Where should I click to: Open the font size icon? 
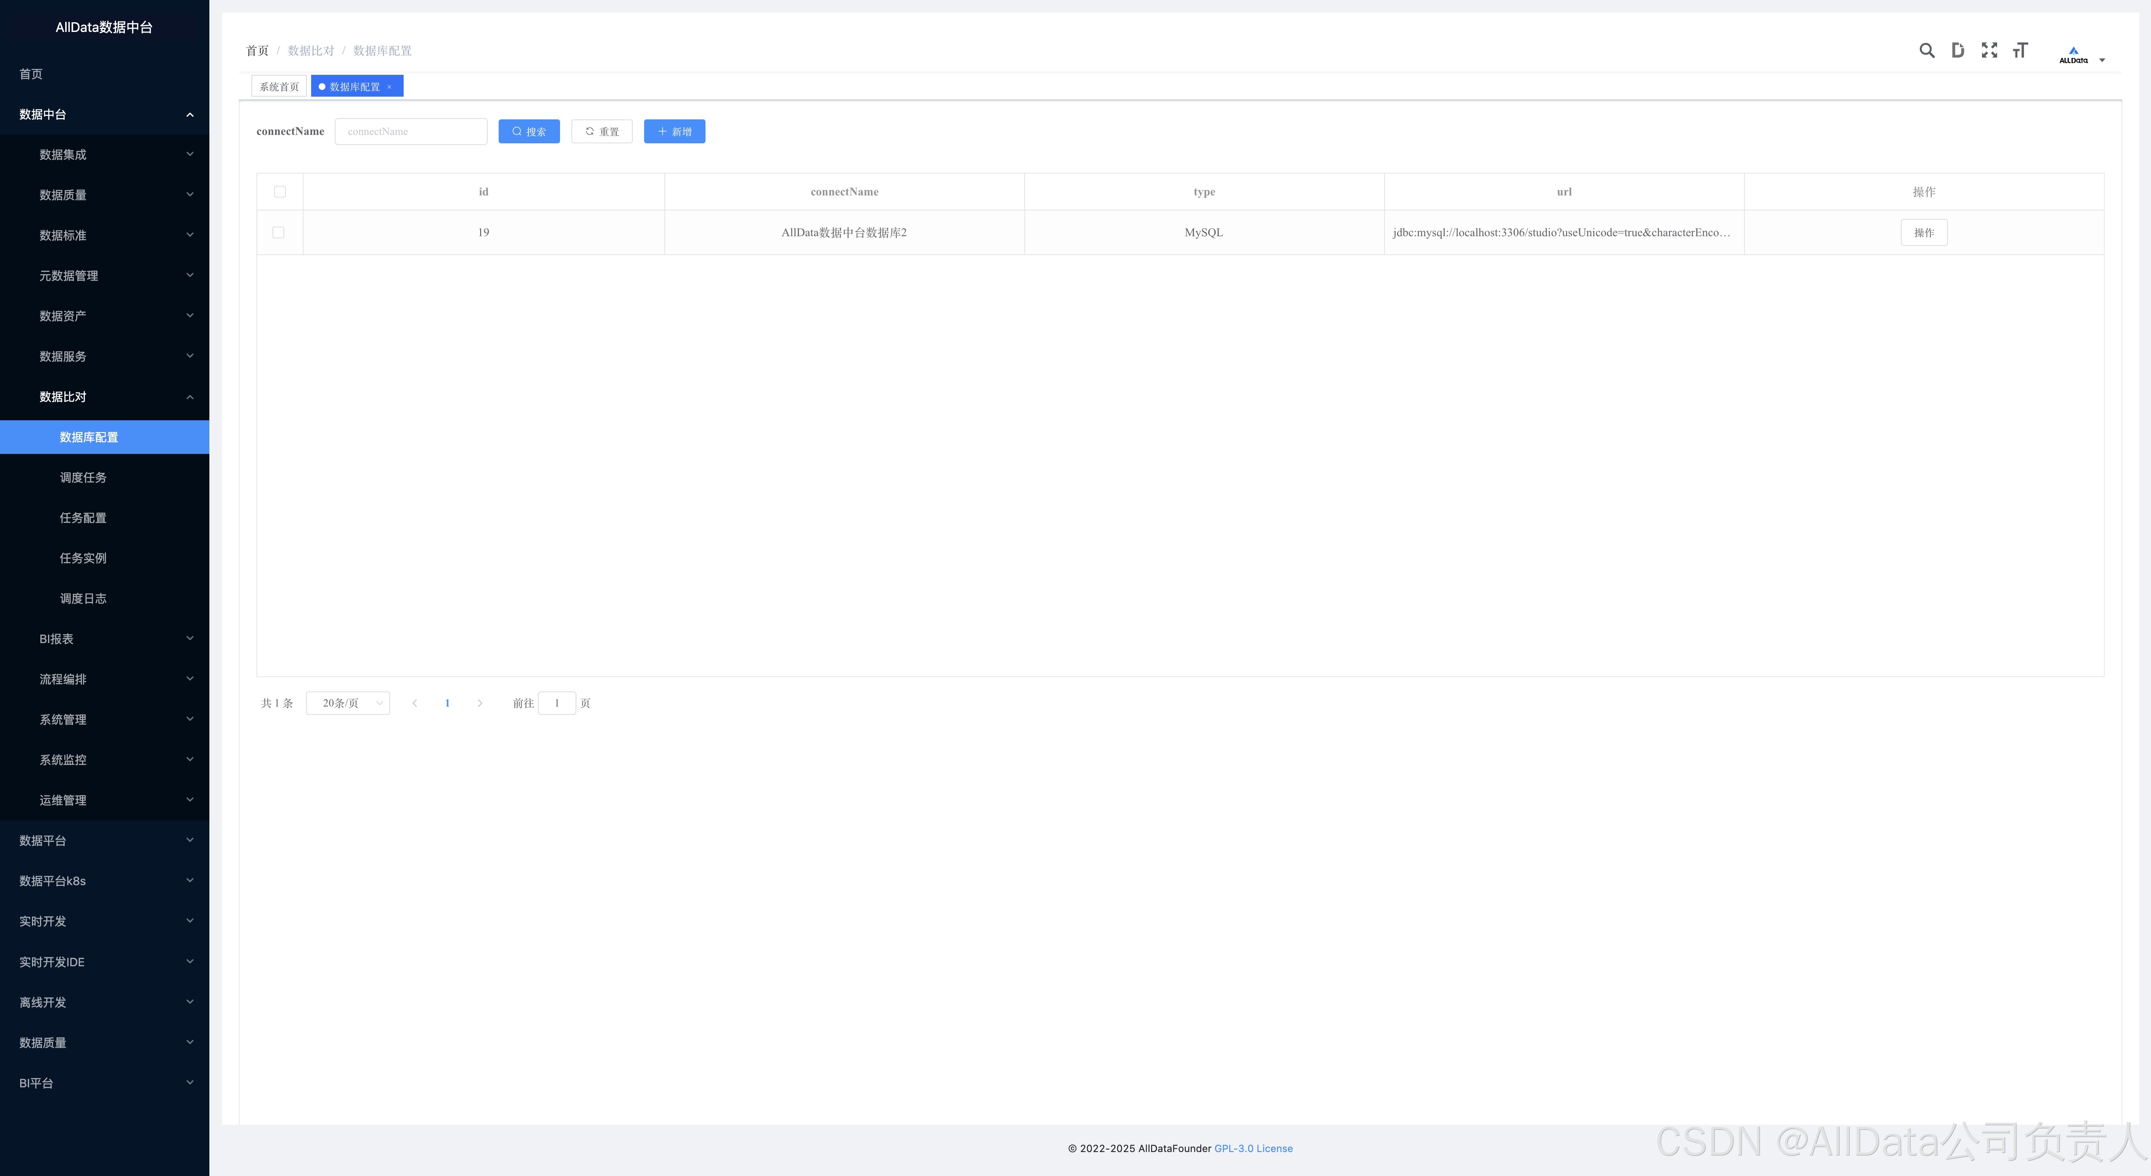[2020, 51]
